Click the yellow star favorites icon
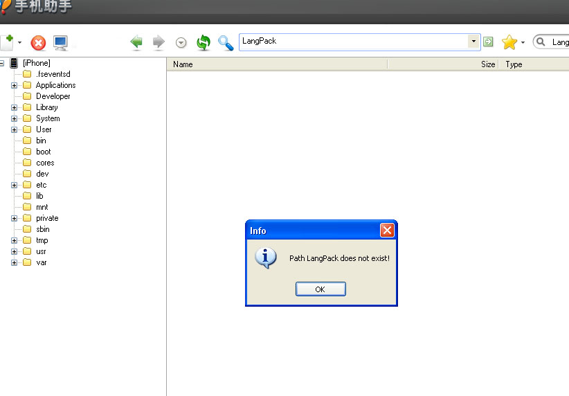Viewport: 569px width, 396px height. tap(509, 42)
